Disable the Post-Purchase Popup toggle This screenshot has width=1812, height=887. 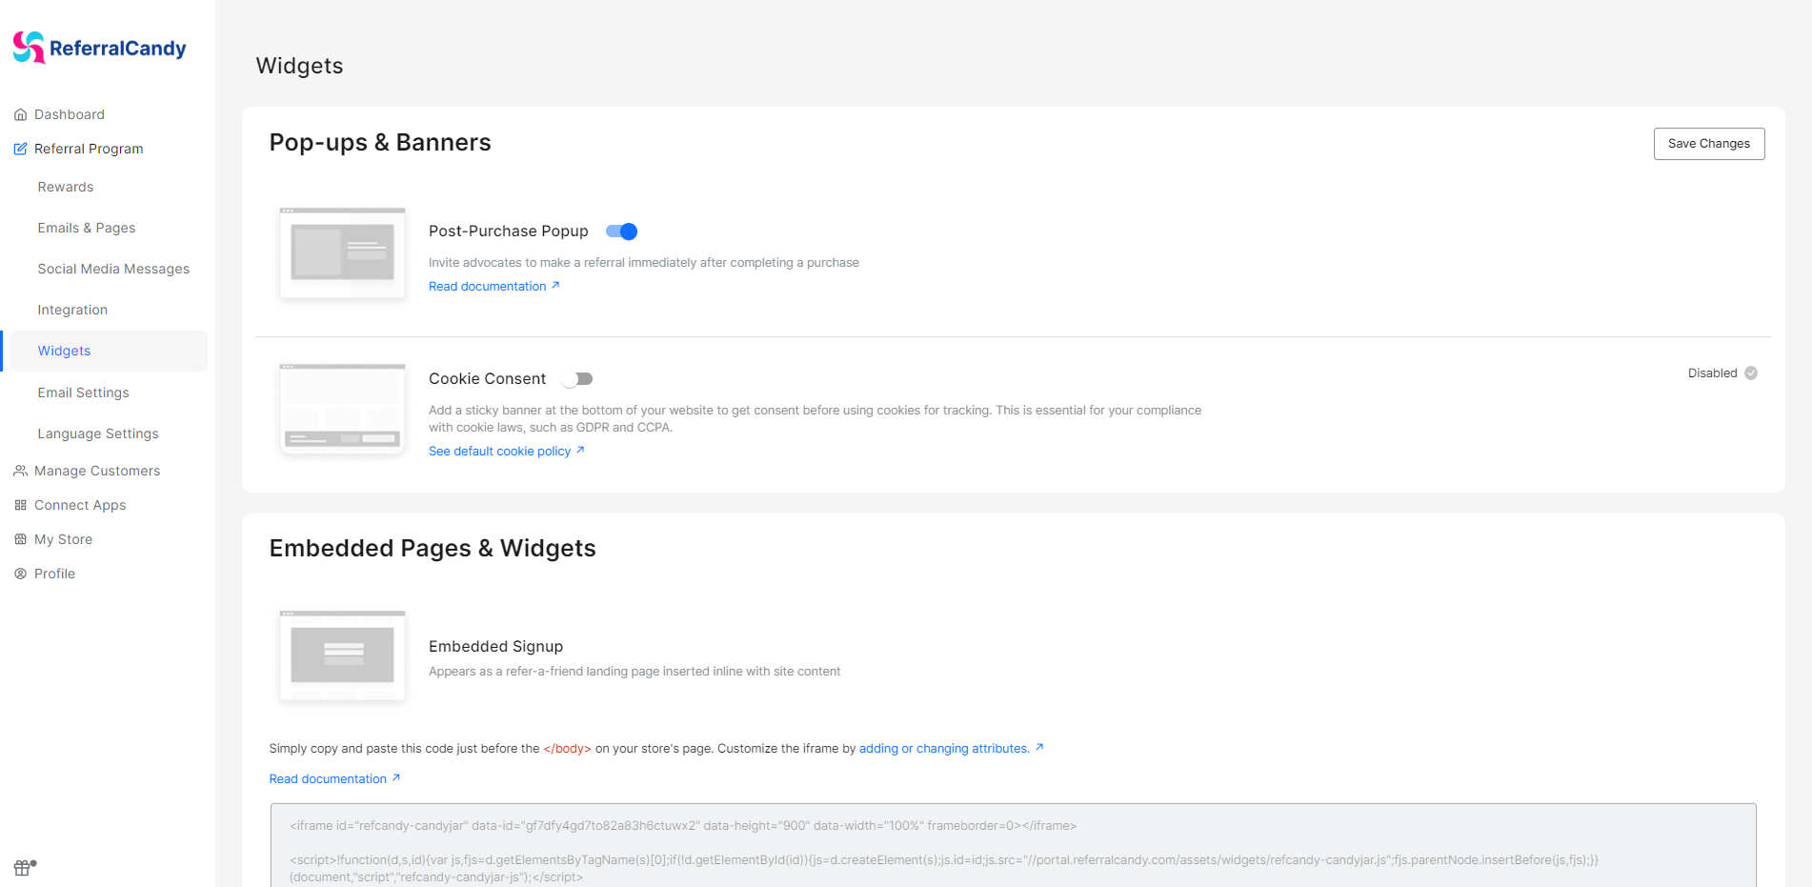click(620, 231)
